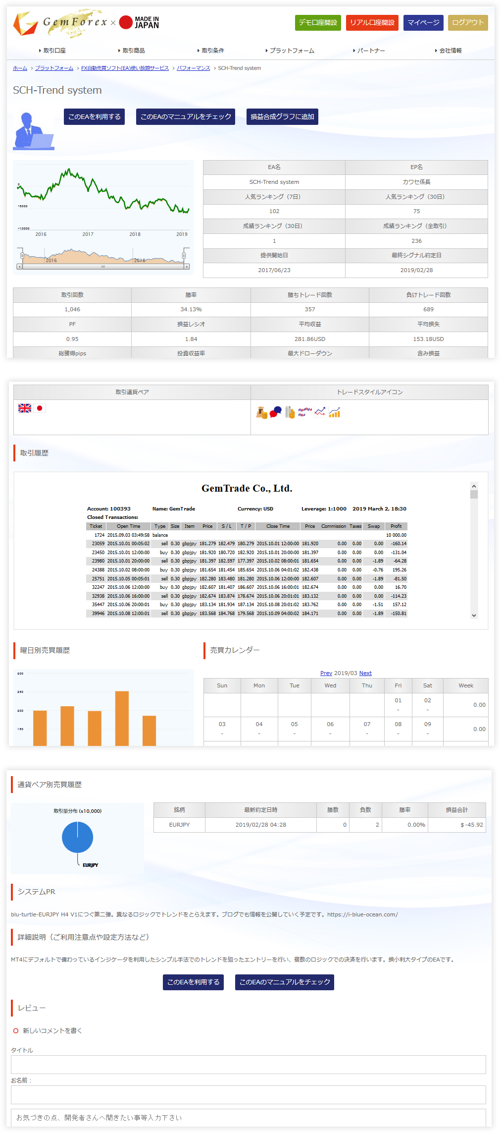Click the Made in Japan flag badge
Screen dimensions: 501x1133
click(x=139, y=22)
